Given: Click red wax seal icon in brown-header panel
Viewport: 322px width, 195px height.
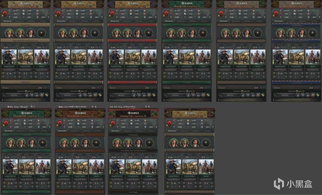Looking at the screenshot, I should coord(59,123).
